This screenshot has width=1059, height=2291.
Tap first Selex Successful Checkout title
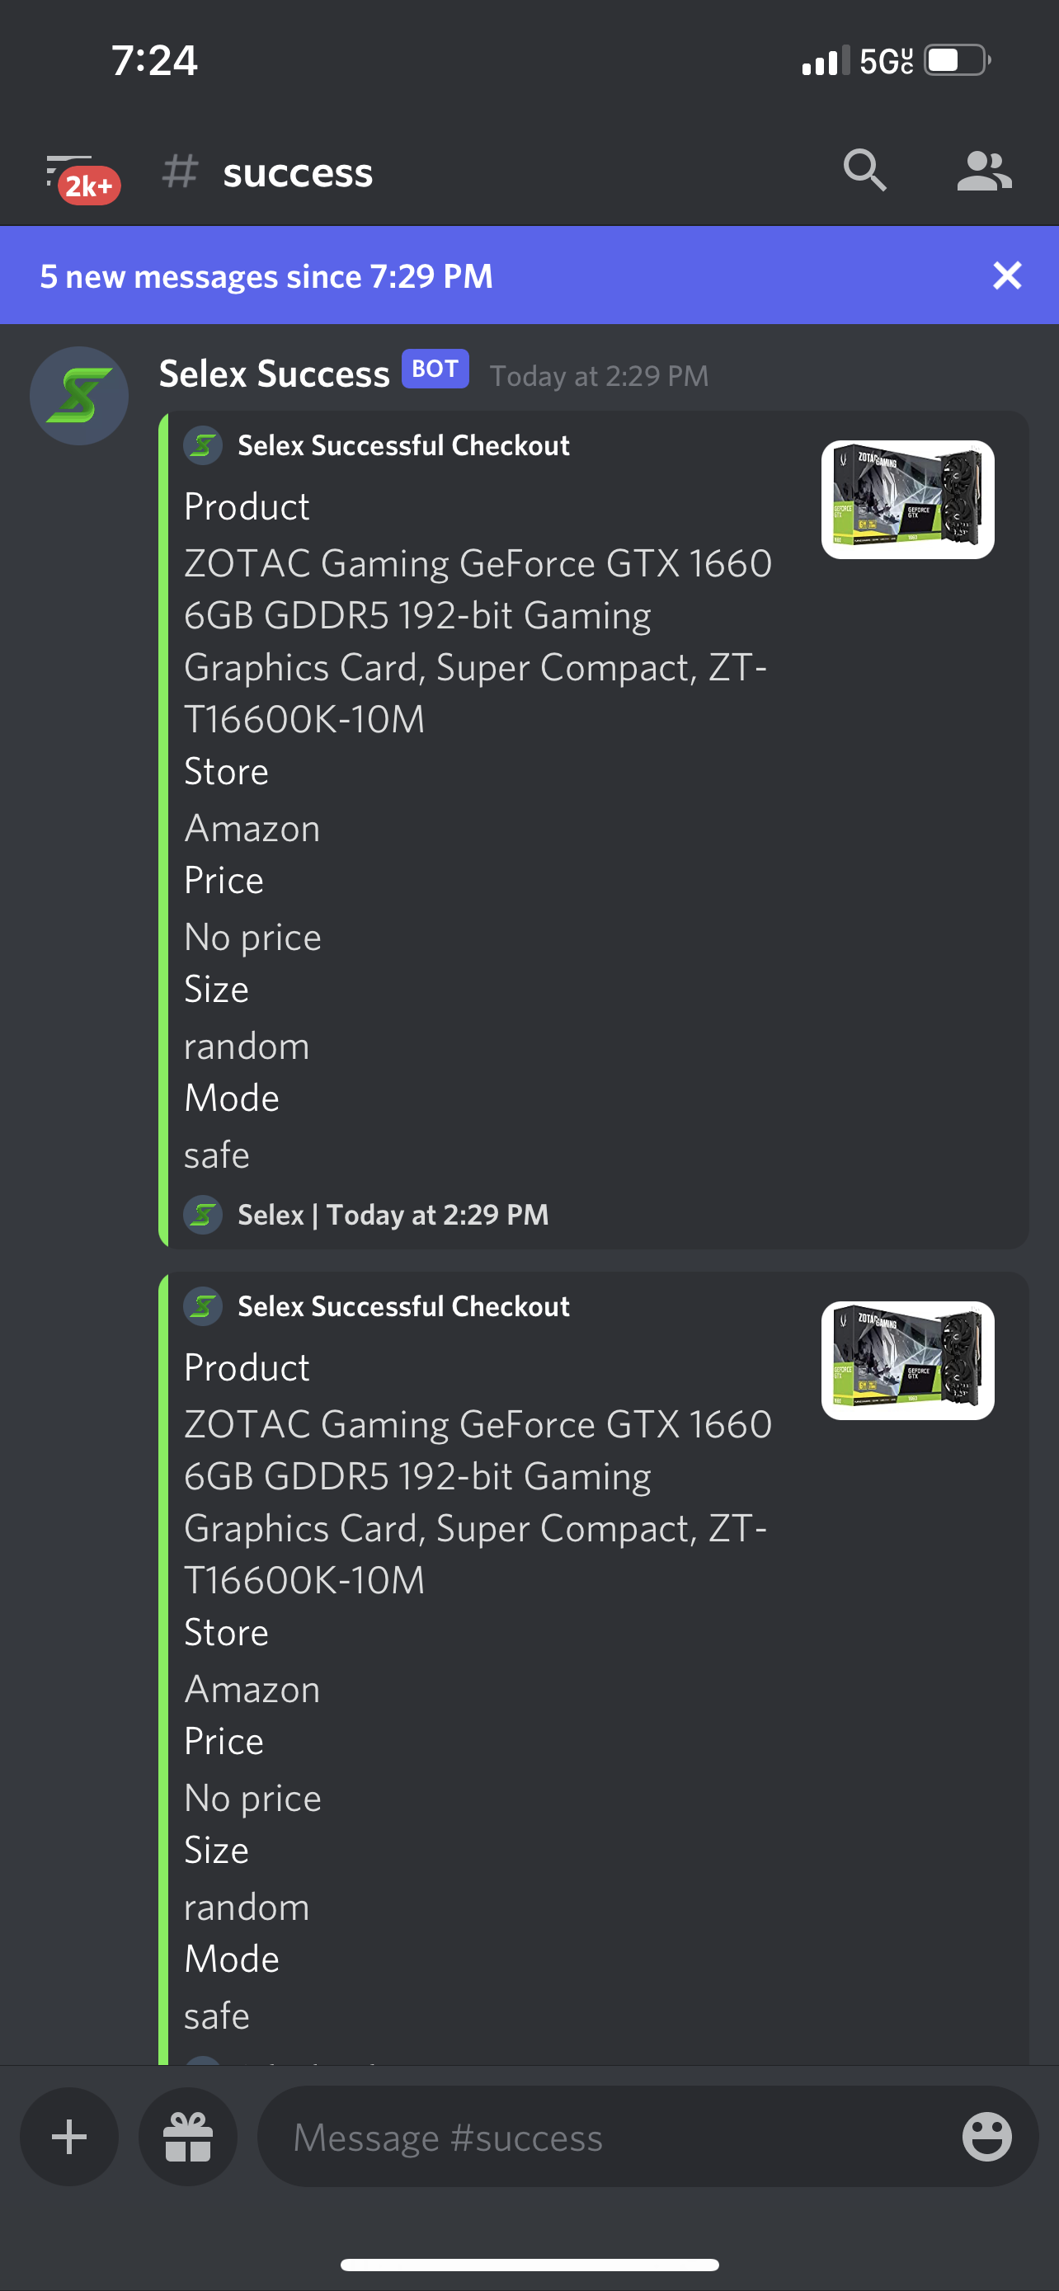(x=403, y=445)
